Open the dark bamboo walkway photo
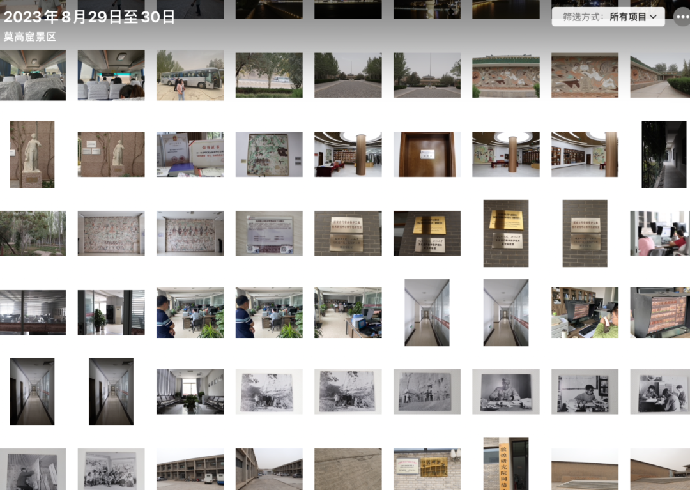This screenshot has height=490, width=690. [664, 155]
